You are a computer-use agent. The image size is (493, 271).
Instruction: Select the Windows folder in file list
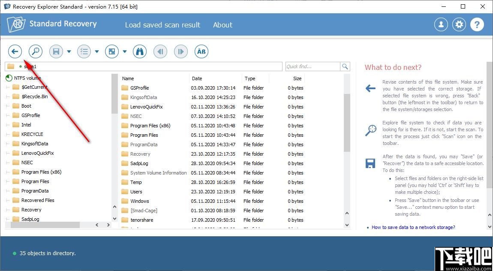click(x=139, y=201)
